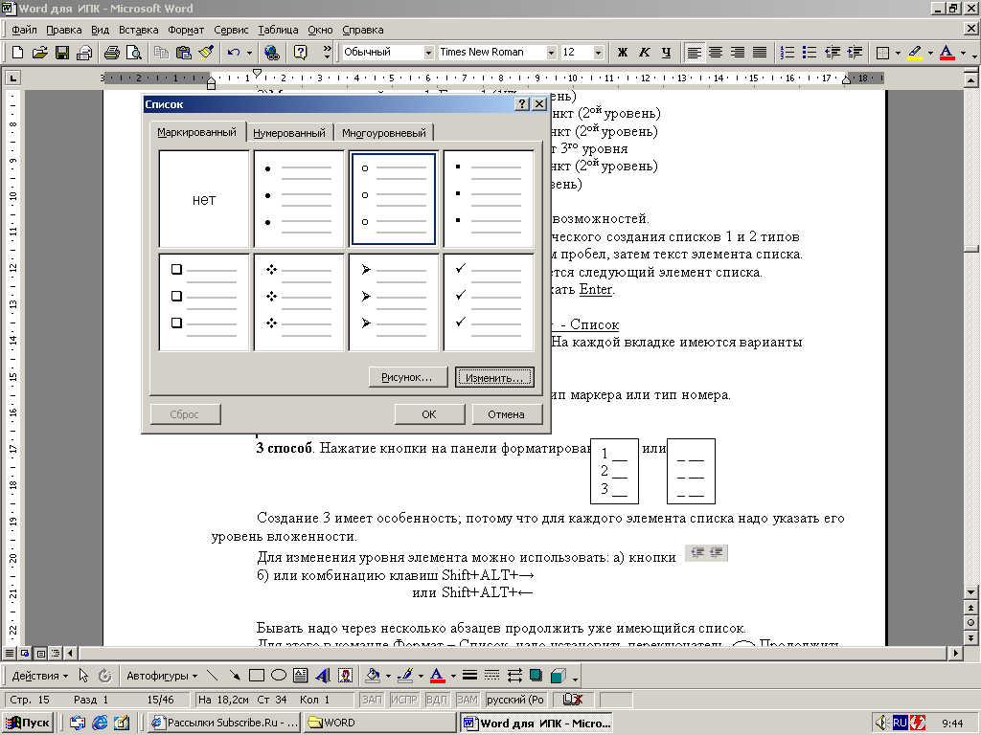Justify the paragraph text

point(760,53)
